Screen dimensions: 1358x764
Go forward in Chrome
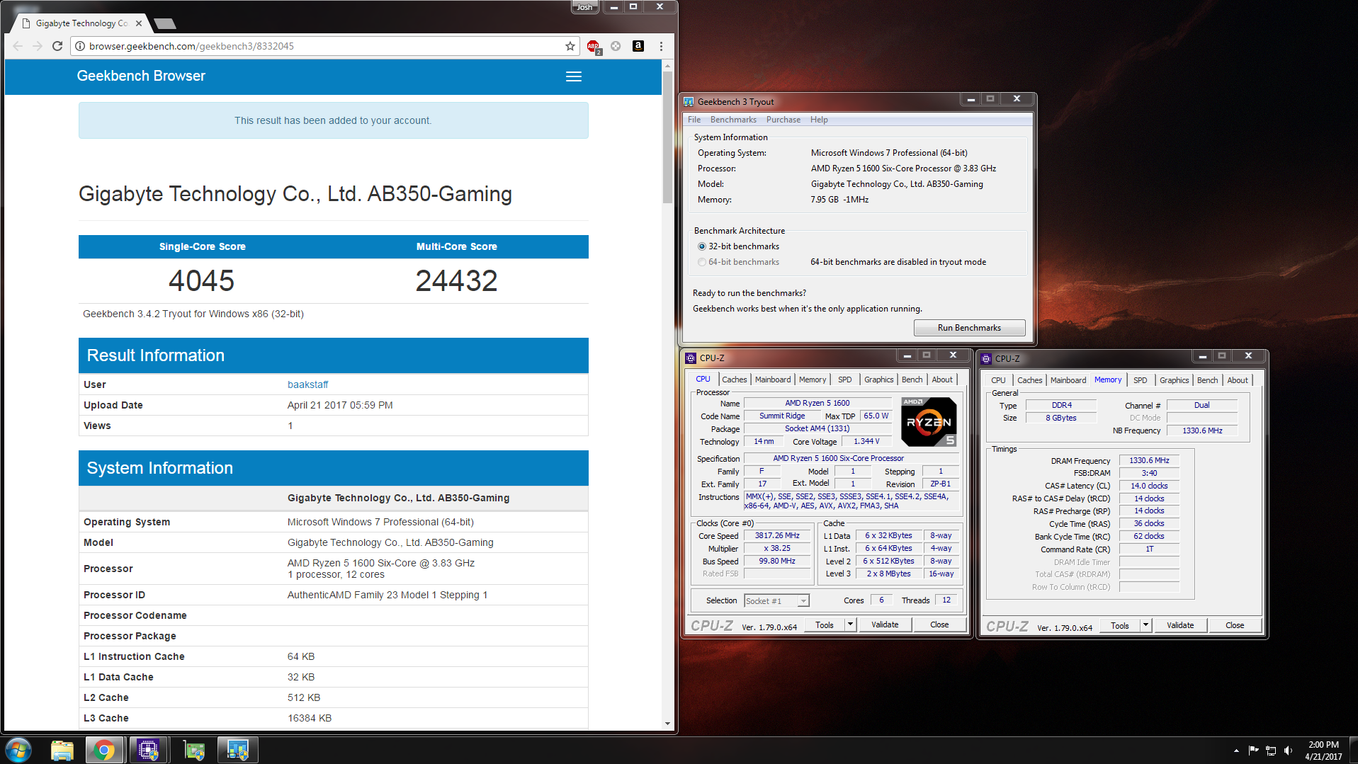point(38,46)
